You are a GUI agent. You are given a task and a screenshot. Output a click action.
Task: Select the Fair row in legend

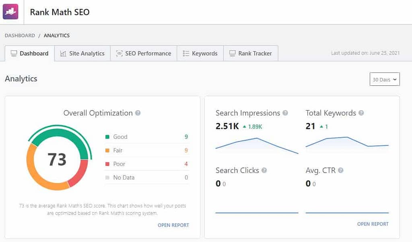147,151
